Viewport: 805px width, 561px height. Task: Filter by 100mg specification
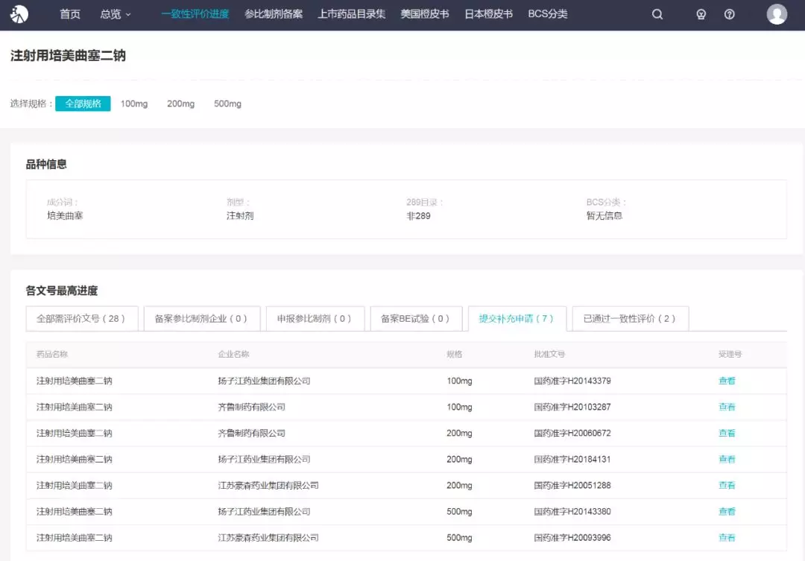[134, 104]
